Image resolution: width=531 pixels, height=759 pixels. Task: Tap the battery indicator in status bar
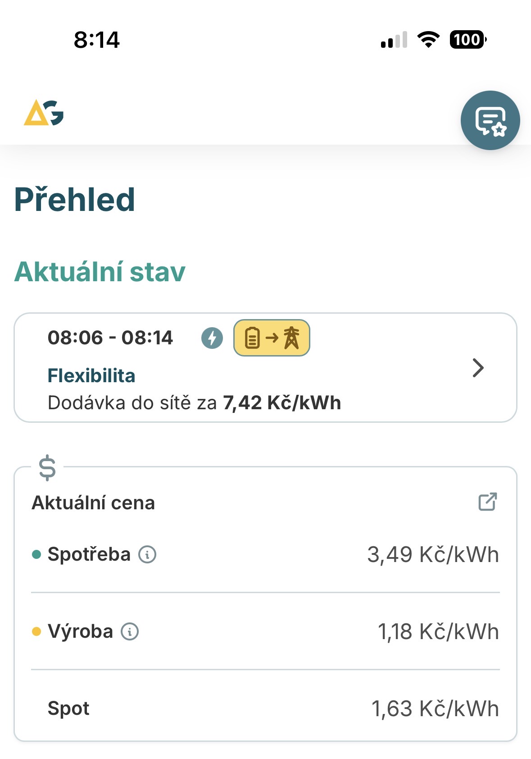coord(467,40)
